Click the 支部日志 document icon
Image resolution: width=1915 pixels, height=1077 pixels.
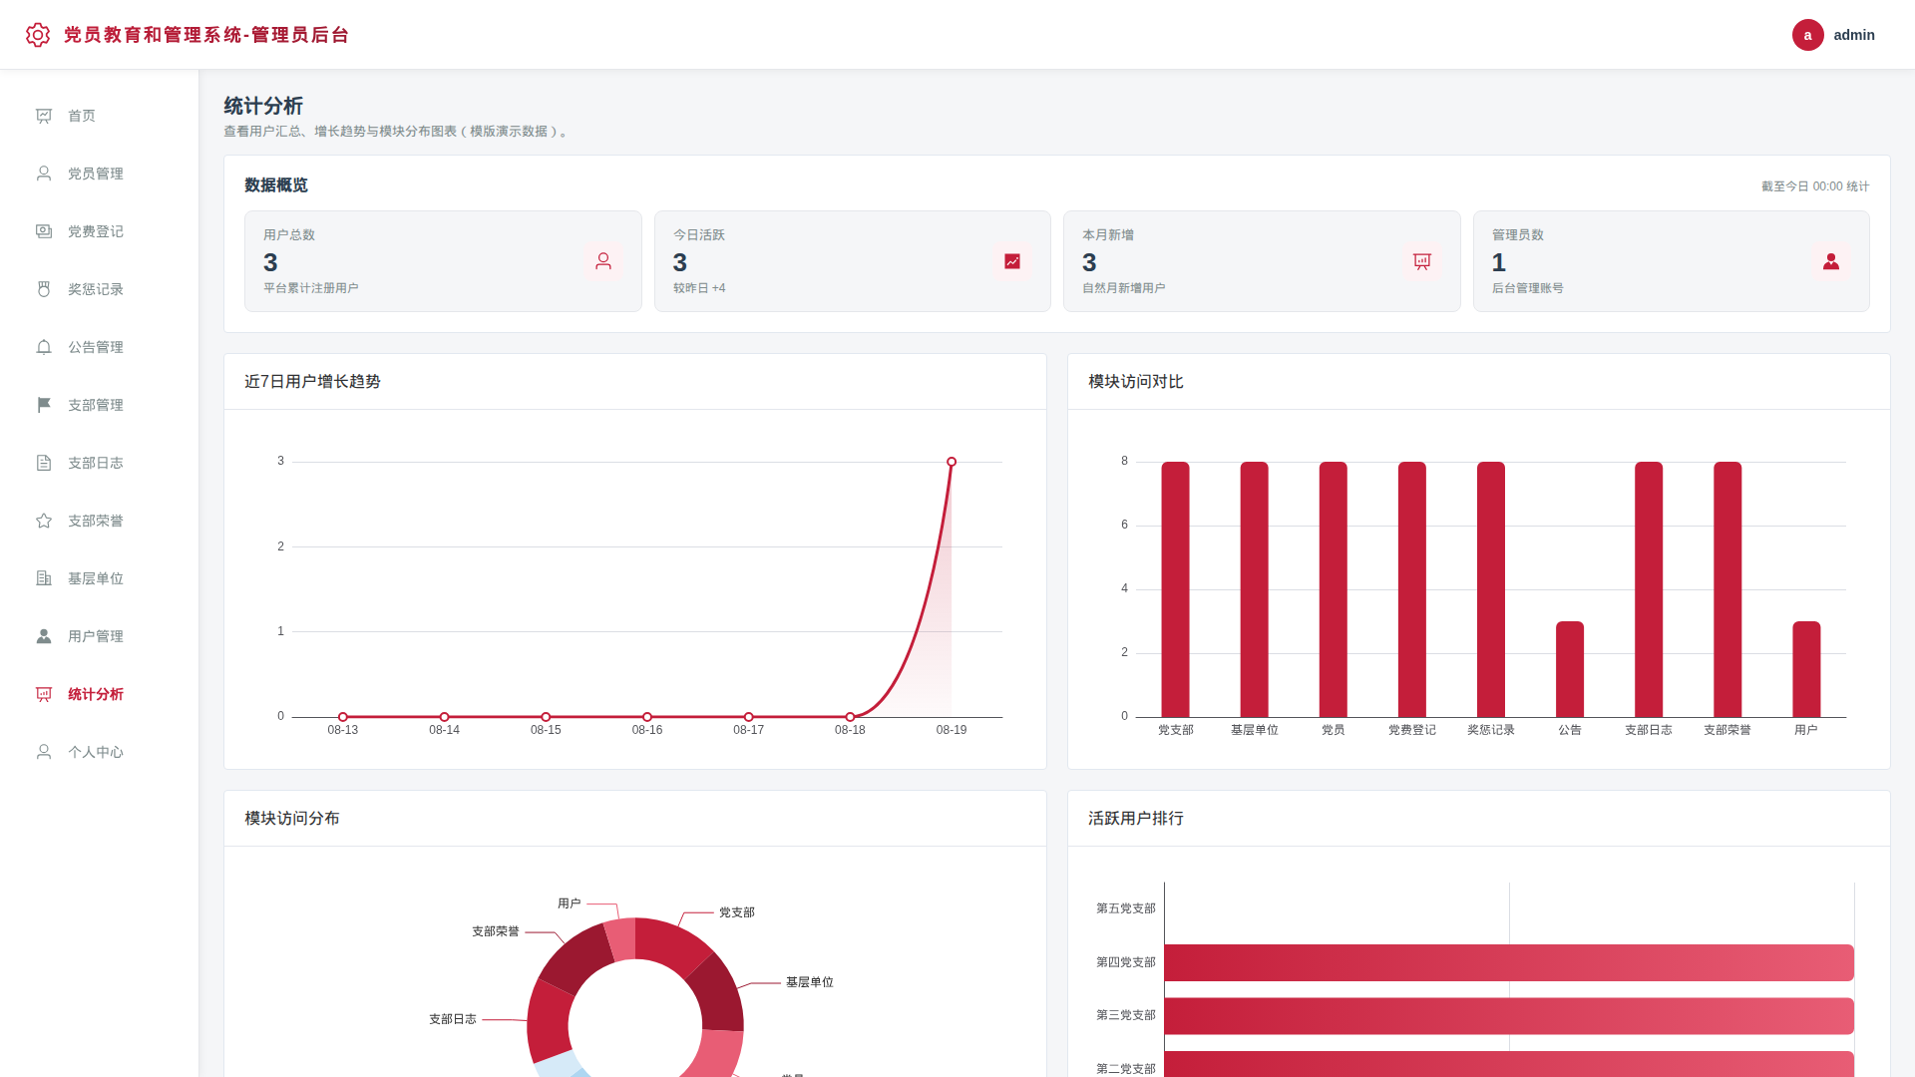click(x=44, y=463)
